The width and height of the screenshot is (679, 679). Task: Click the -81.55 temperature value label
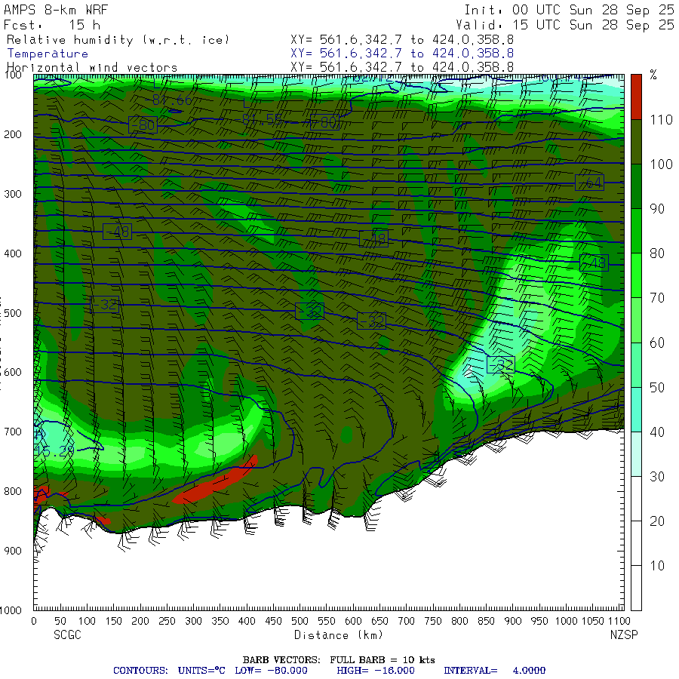pyautogui.click(x=263, y=119)
